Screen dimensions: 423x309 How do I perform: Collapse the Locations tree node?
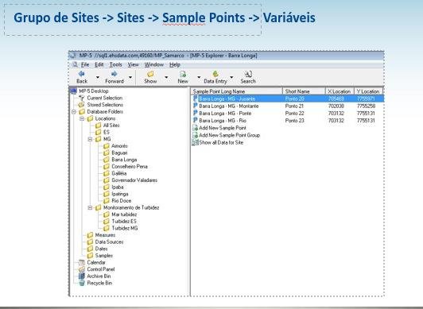click(x=82, y=119)
